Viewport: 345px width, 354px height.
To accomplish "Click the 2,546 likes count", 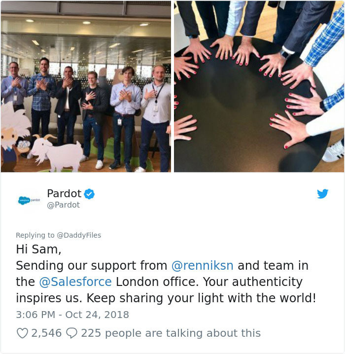I will click(x=46, y=333).
